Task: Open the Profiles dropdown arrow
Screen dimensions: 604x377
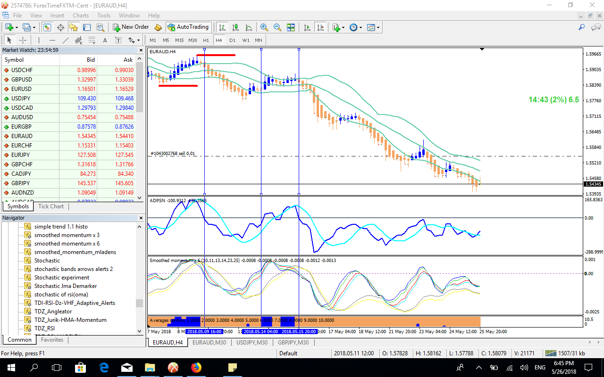Action: (34, 27)
